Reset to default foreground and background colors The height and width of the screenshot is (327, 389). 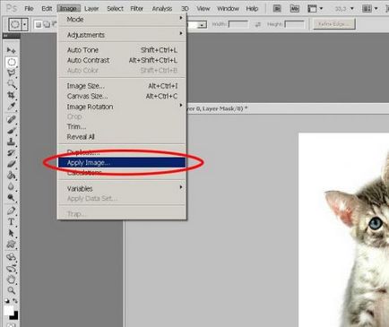click(7, 301)
